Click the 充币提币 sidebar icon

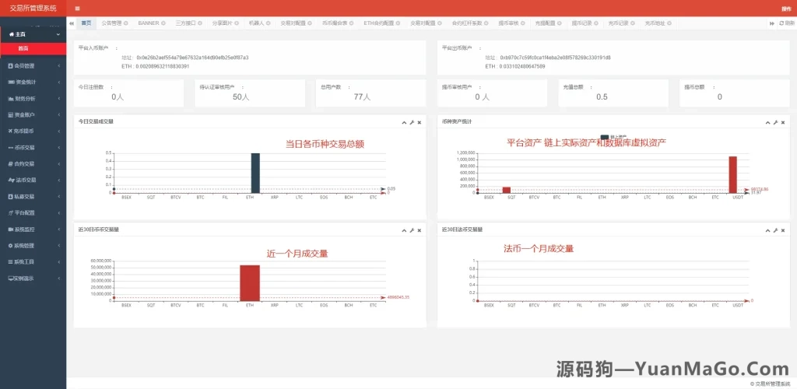click(x=11, y=131)
